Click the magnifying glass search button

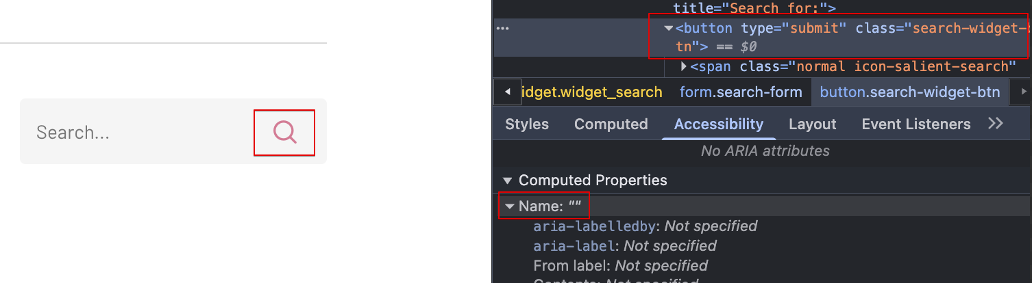click(x=284, y=132)
